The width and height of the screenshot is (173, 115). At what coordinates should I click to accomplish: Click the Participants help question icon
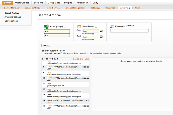pos(65,27)
